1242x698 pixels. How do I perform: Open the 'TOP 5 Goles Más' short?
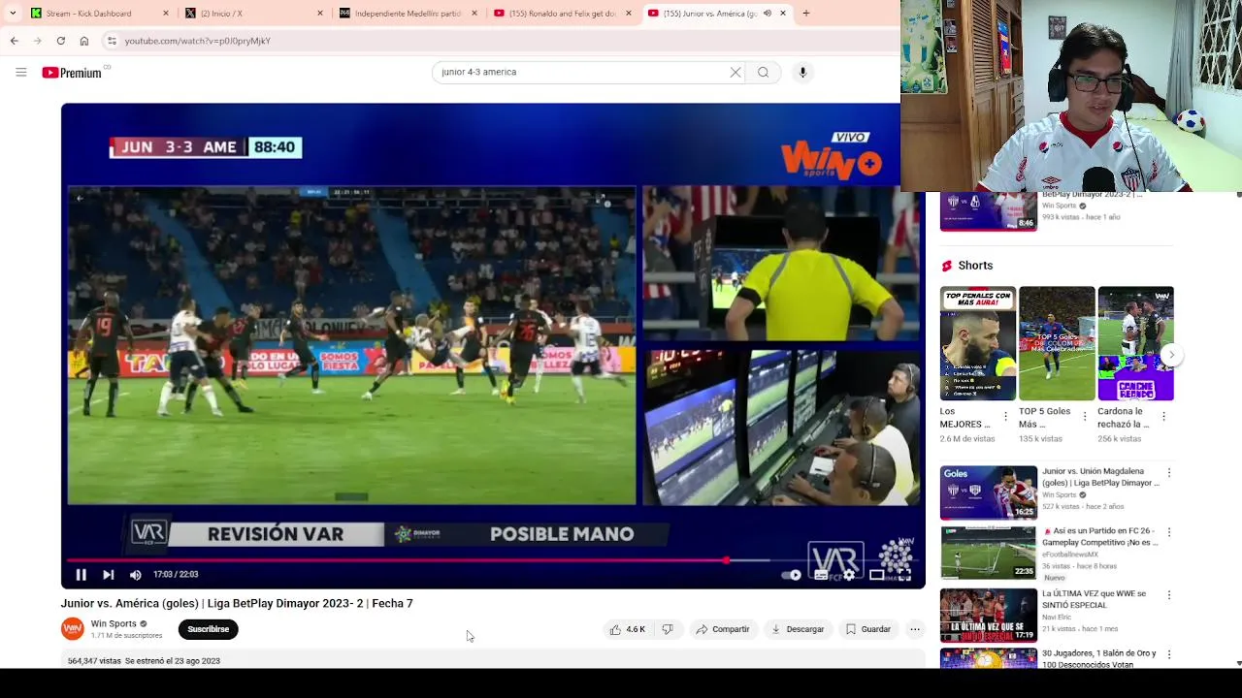click(x=1057, y=343)
